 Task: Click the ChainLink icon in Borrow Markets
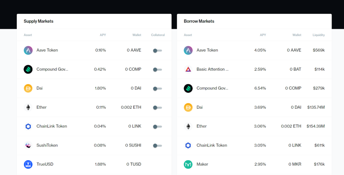[x=188, y=145]
